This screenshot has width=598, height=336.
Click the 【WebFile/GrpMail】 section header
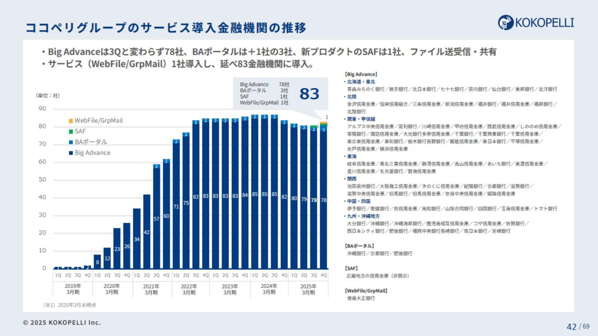coord(366,291)
